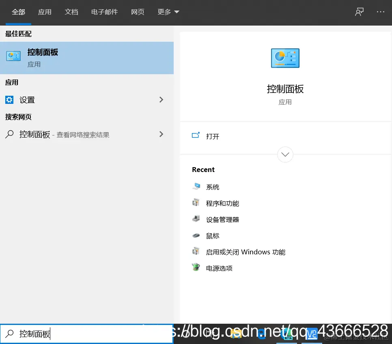The height and width of the screenshot is (344, 392).
Task: Open 控制面板 - 查看网络搜索结果 link
Action: click(61, 134)
